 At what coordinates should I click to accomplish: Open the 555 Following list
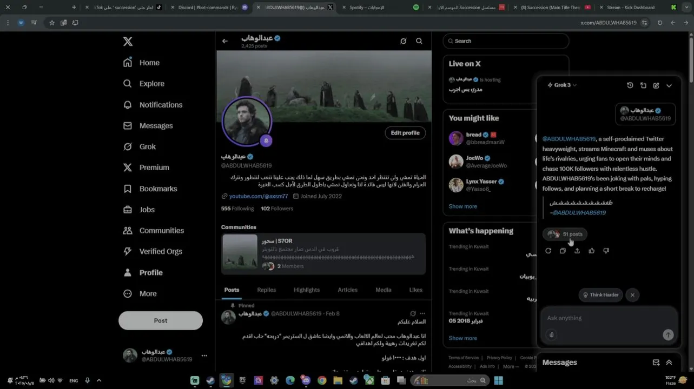[x=237, y=209]
